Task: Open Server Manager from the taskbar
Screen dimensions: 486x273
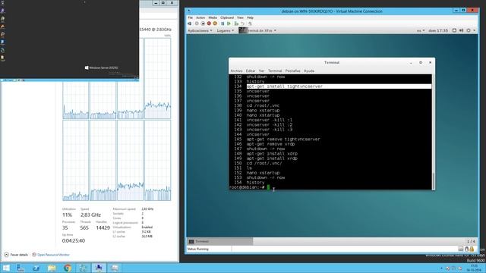Action: 21,268
